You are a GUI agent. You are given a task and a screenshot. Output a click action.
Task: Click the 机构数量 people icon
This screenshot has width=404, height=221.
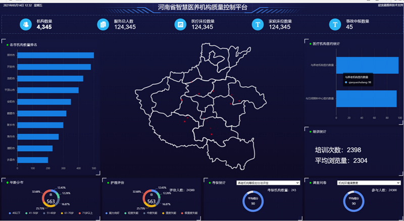[x=25, y=24]
